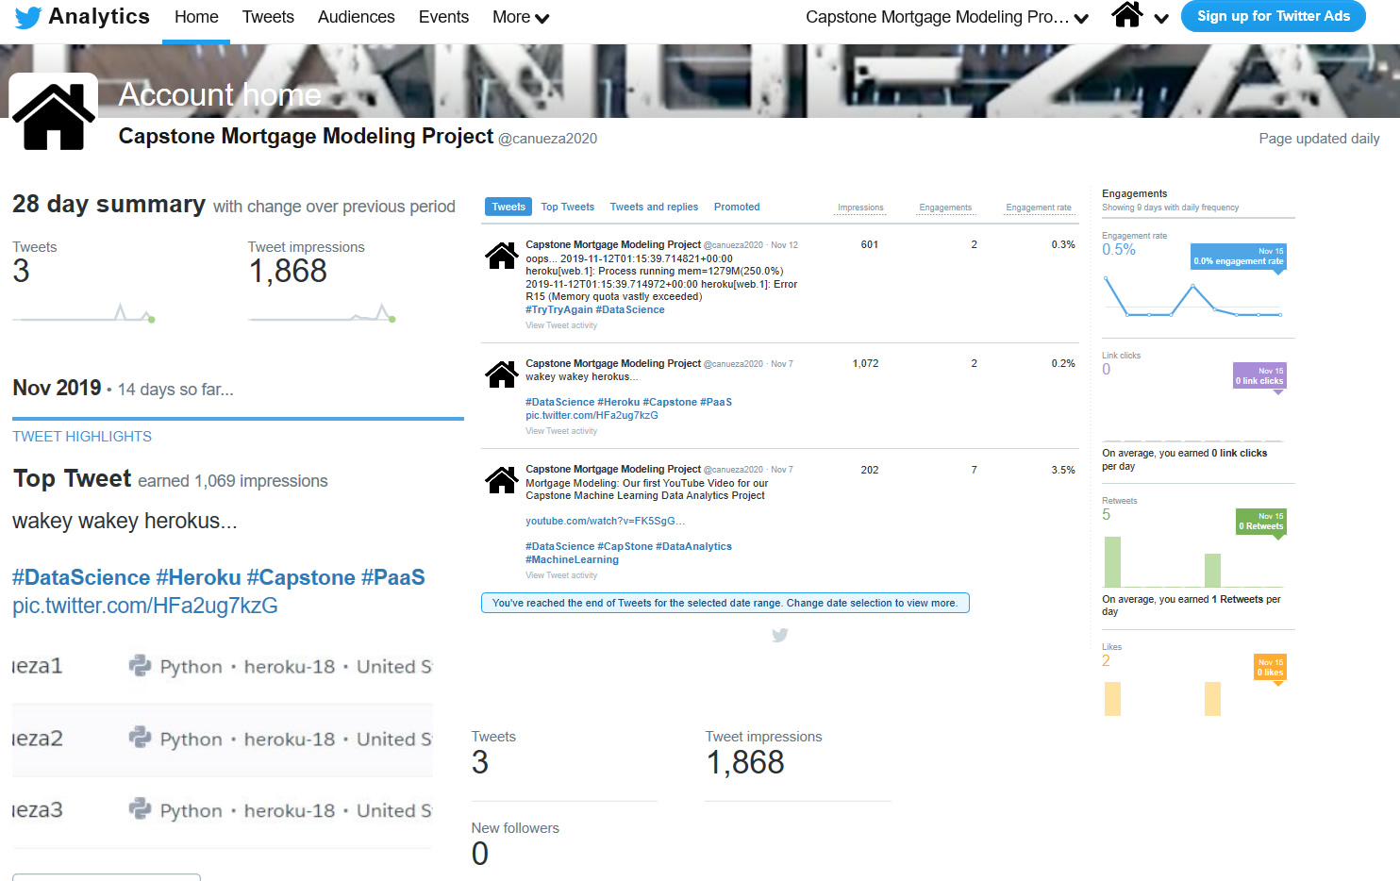Open pic.twitter.com link in Top Tweet highlight
The image size is (1400, 881).
(x=145, y=606)
